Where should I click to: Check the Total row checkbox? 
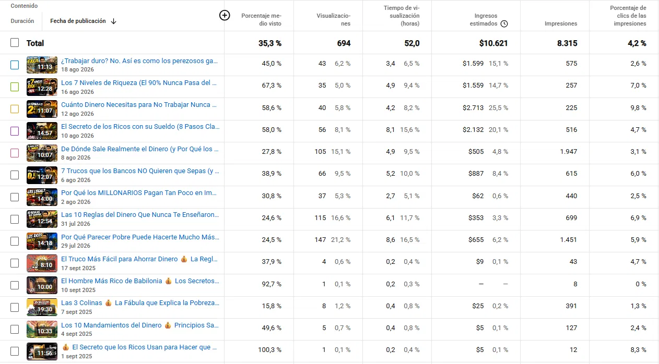tap(15, 43)
